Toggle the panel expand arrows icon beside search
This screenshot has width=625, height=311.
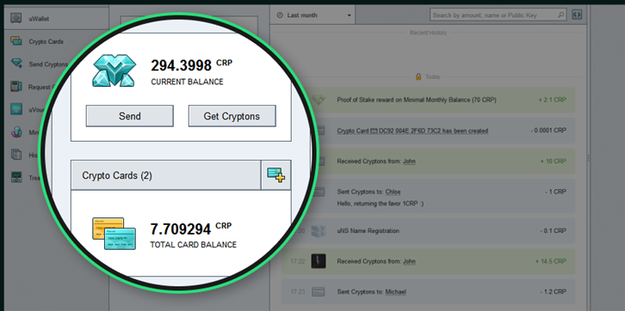577,15
